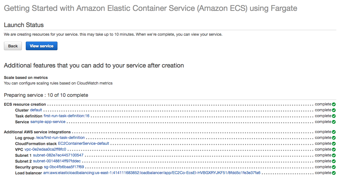Screen dimensions: 345x183
Task: Click green check icon on VPC row
Action: (x=334, y=150)
